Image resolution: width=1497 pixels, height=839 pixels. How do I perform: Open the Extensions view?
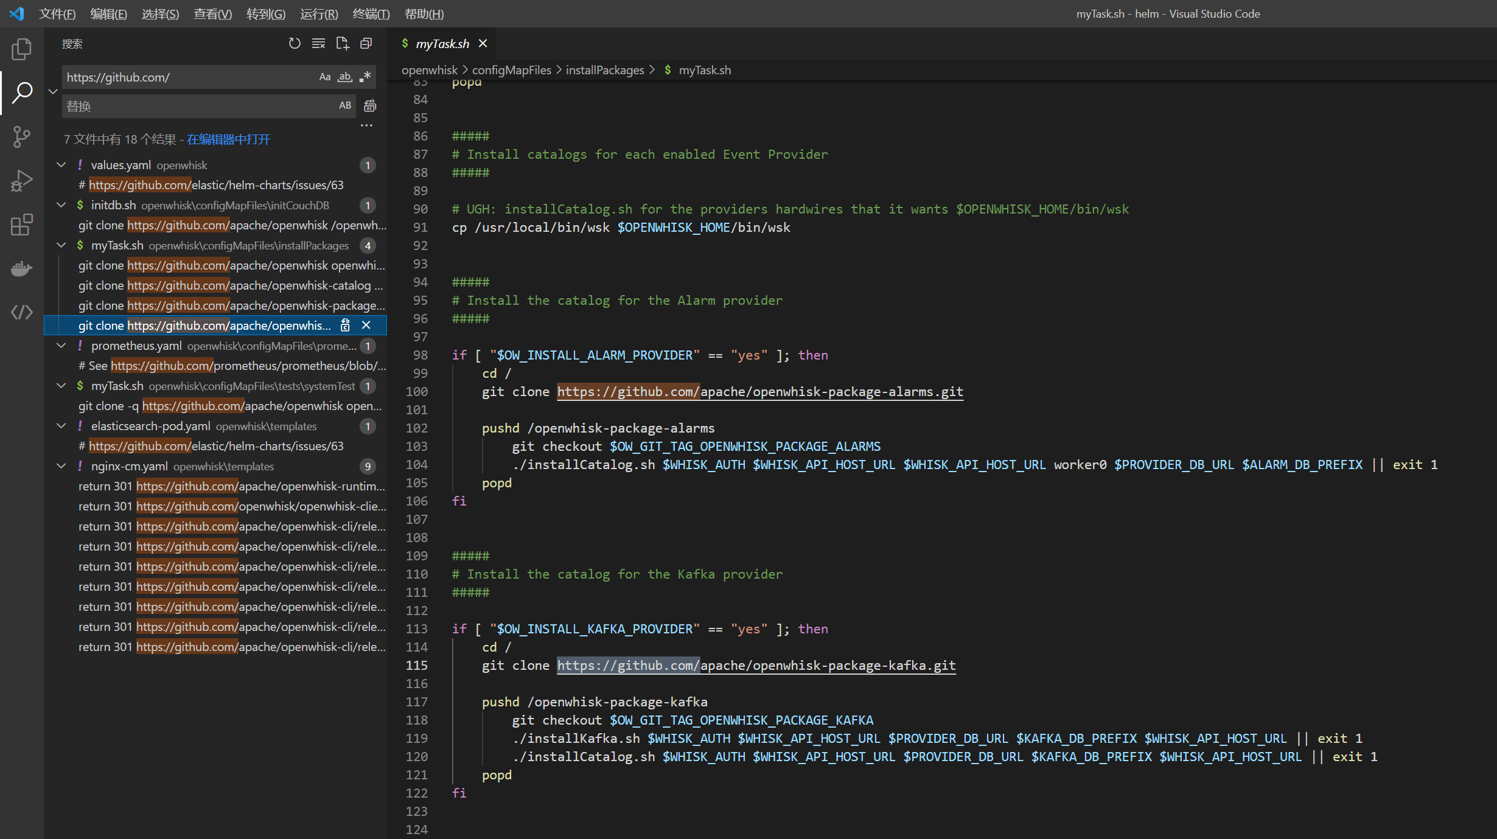coord(21,225)
